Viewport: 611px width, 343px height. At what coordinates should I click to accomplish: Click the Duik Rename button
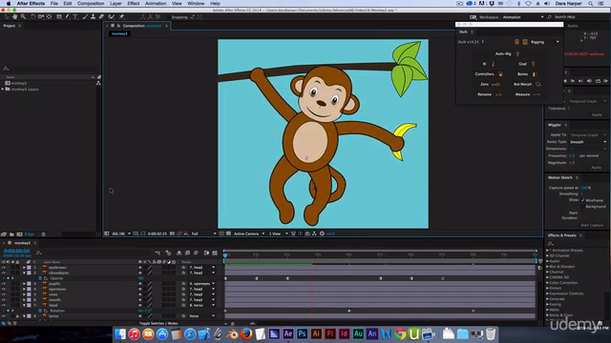pyautogui.click(x=490, y=94)
